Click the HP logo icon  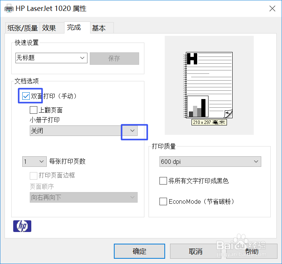pyautogui.click(x=22, y=226)
